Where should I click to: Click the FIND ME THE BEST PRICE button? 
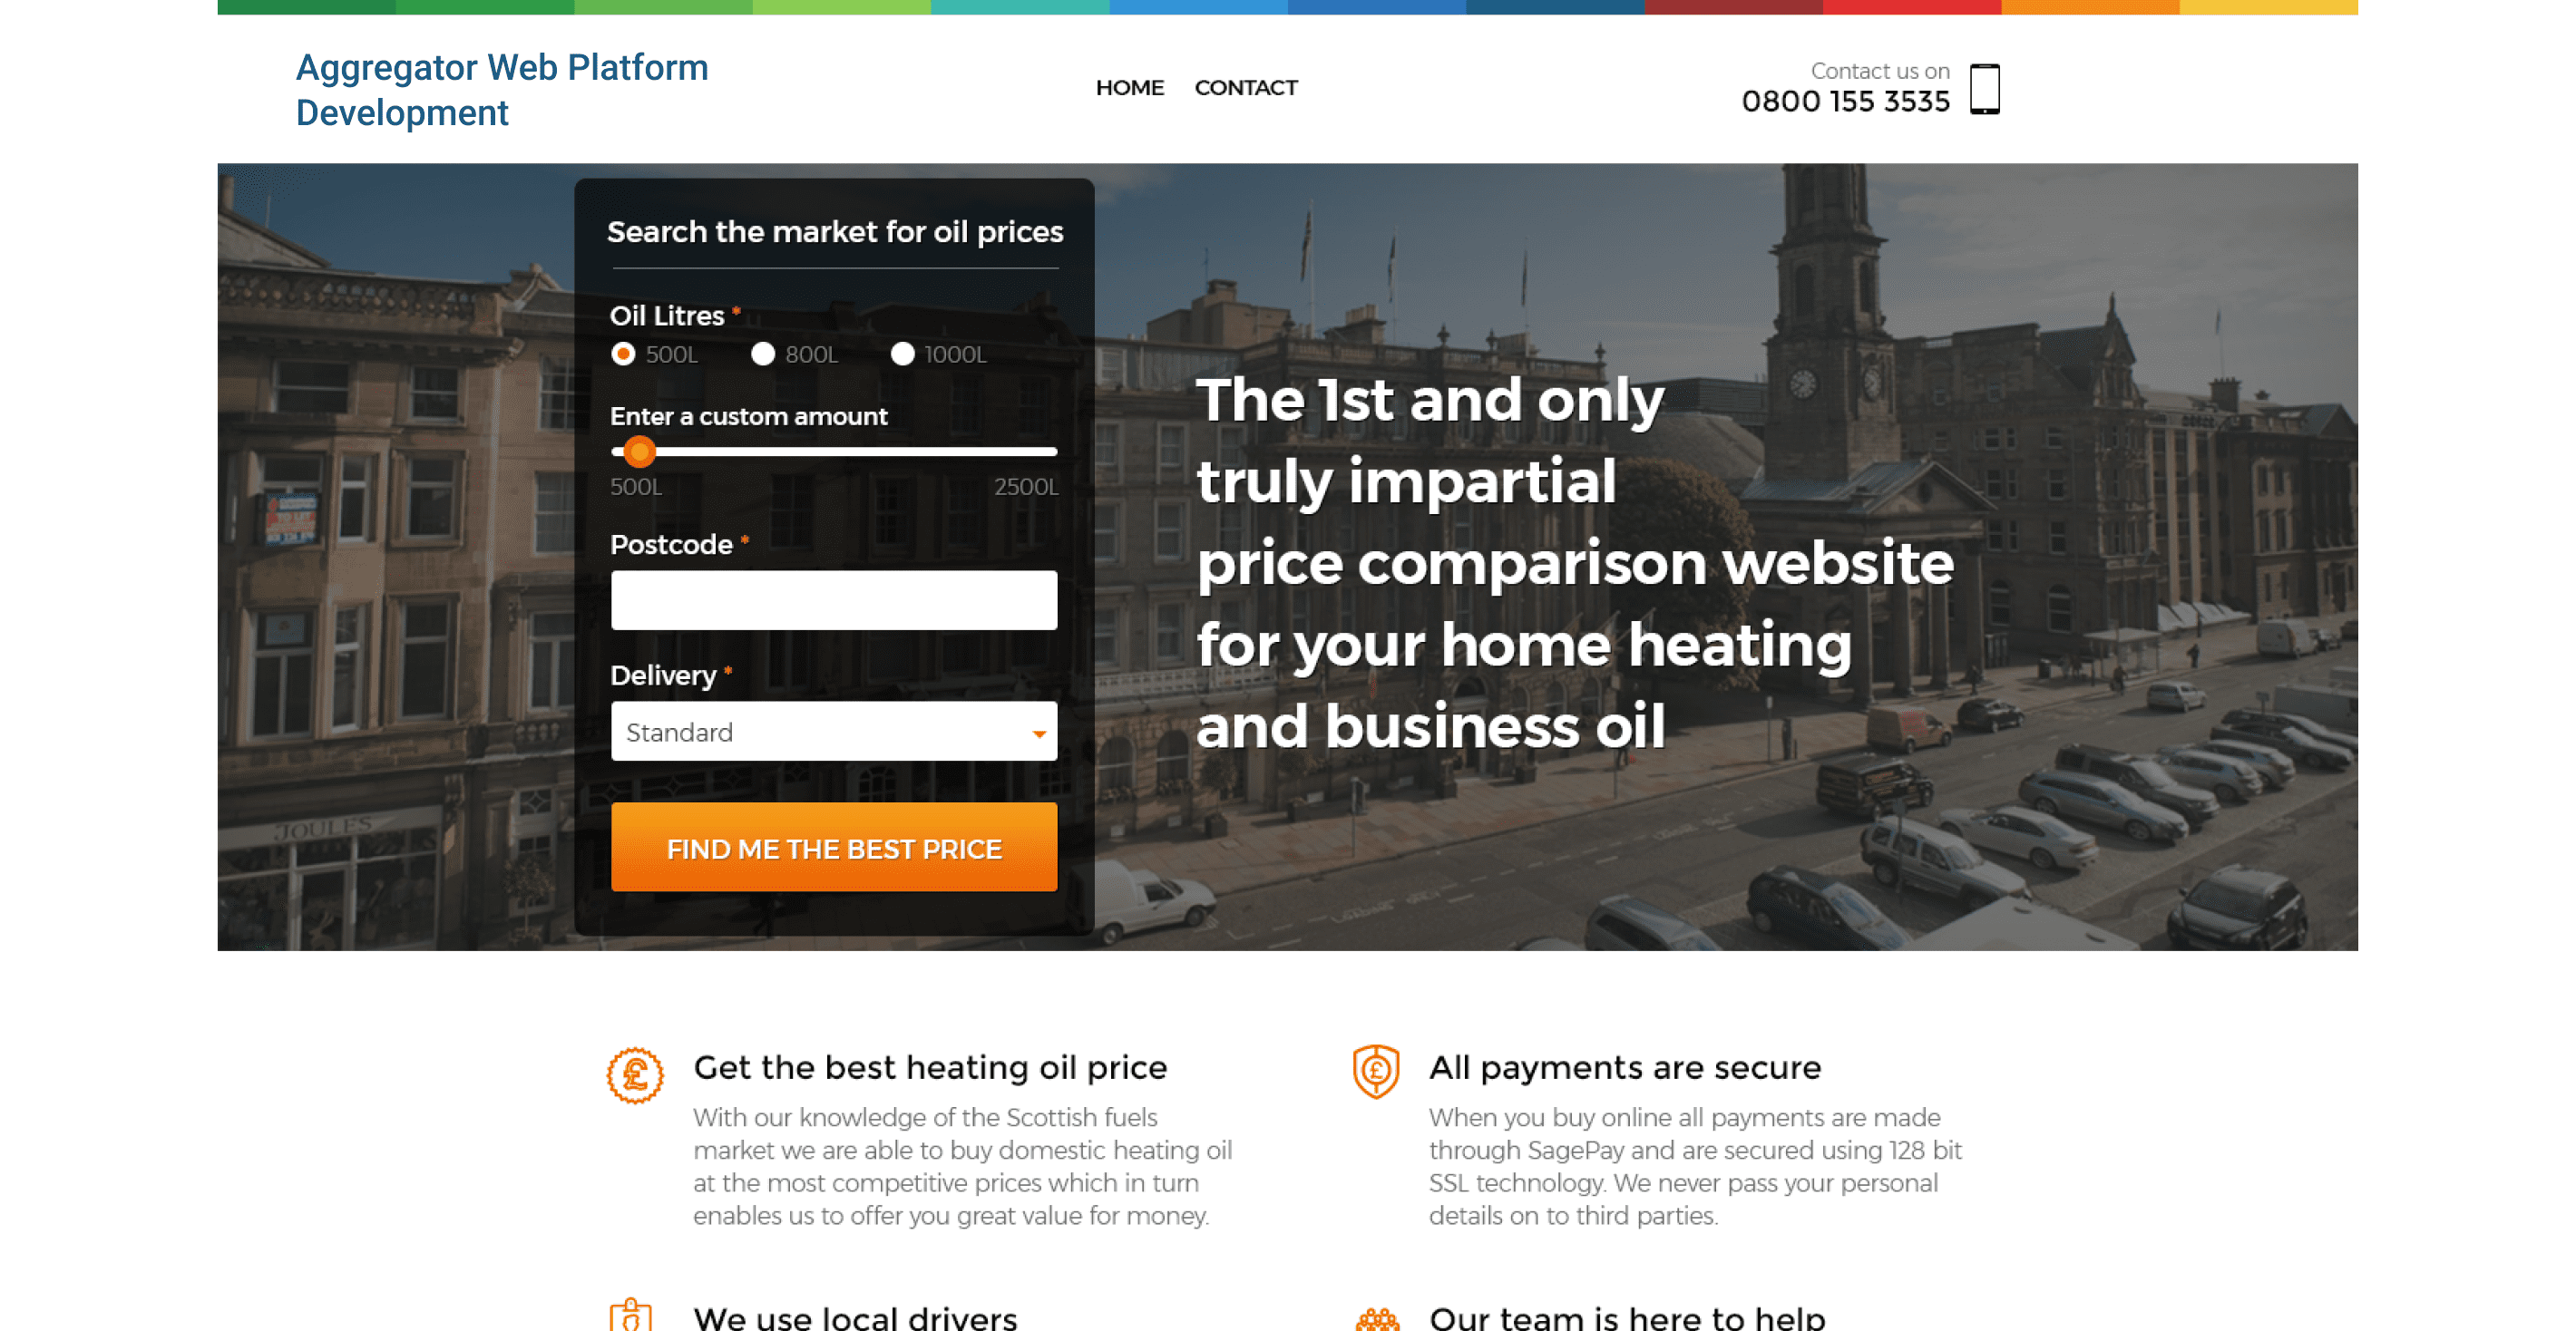pyautogui.click(x=834, y=849)
